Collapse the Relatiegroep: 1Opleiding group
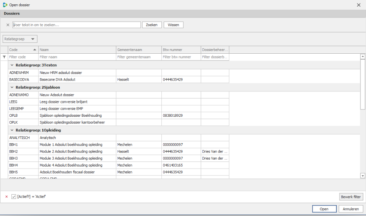Screen dimensions: 366x216 click(12, 130)
